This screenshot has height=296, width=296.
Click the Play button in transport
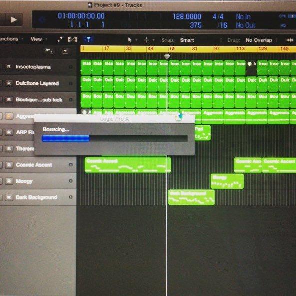(x=13, y=20)
